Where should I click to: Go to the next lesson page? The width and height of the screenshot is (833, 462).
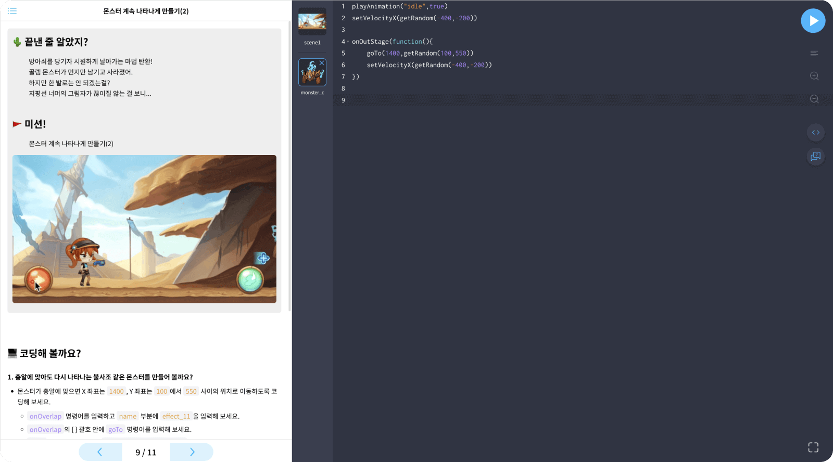[192, 452]
